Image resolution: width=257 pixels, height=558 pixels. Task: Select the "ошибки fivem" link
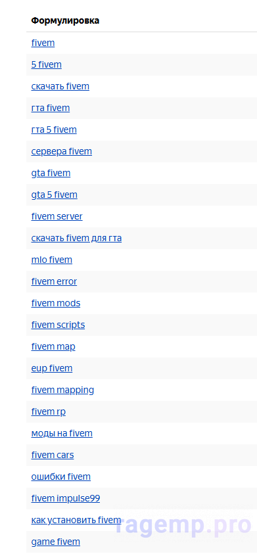(61, 477)
